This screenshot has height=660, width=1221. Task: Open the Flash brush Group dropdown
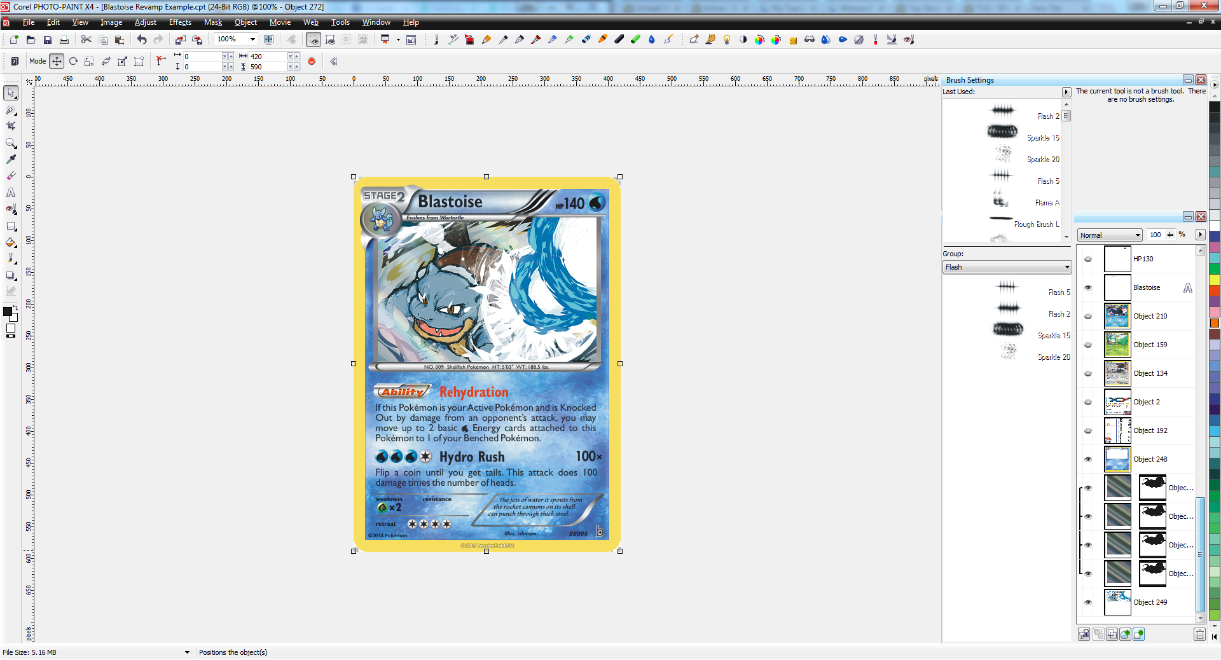click(1007, 267)
